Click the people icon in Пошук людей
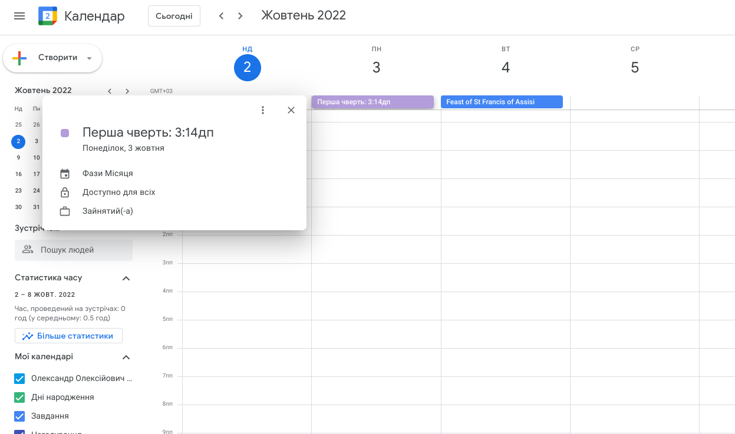735x434 pixels. coord(27,250)
